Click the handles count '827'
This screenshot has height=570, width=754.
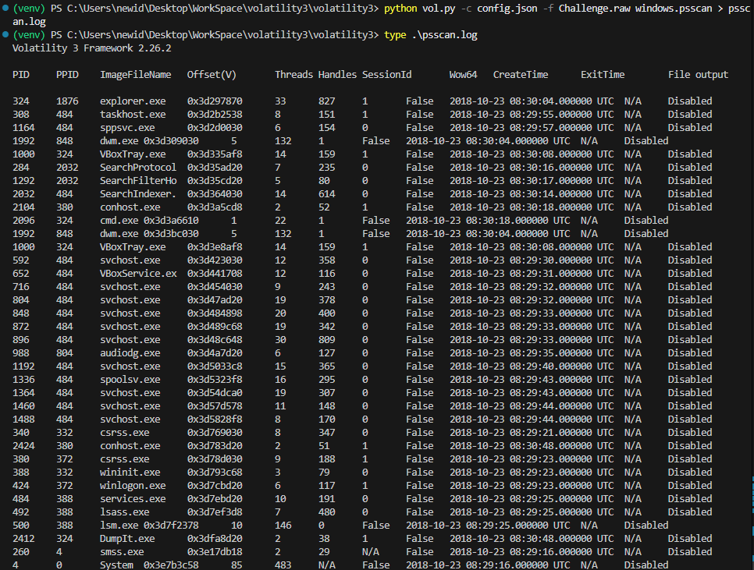(x=326, y=101)
